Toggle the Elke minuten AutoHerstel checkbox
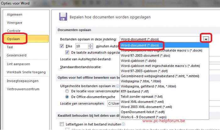Image resolution: width=220 pixels, height=130 pixels. click(x=62, y=46)
